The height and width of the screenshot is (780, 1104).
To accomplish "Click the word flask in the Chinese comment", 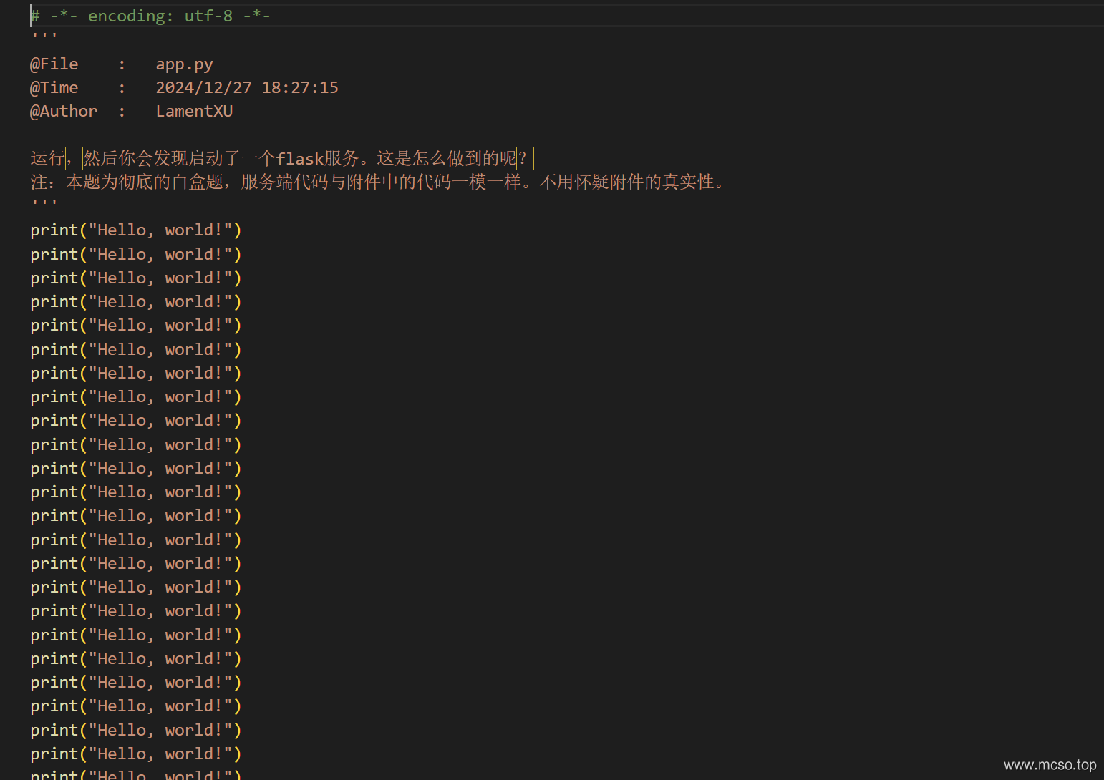I will [299, 158].
